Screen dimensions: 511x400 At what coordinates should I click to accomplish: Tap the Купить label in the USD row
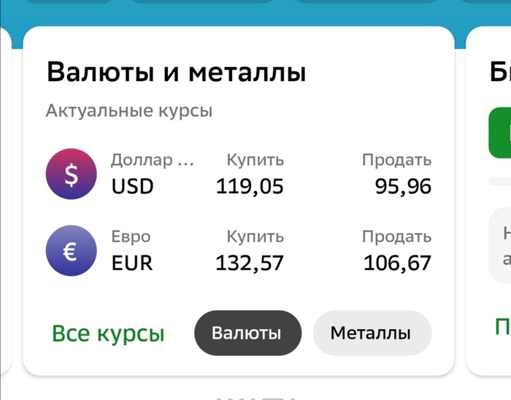pos(255,160)
